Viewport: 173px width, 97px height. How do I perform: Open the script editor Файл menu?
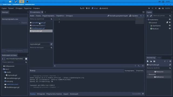[x=32, y=16]
